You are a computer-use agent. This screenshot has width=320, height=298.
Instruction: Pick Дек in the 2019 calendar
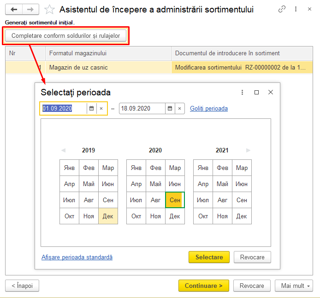coord(108,216)
